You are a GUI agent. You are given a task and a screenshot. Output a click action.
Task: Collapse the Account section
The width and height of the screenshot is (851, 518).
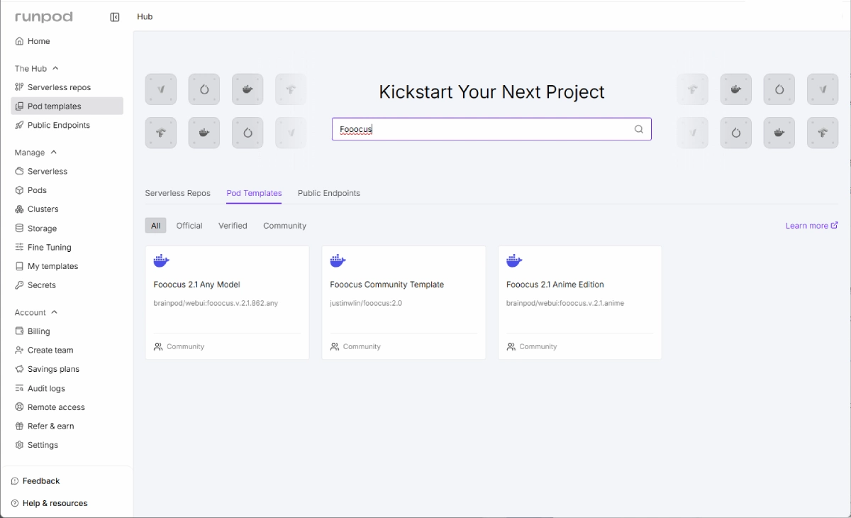(55, 312)
